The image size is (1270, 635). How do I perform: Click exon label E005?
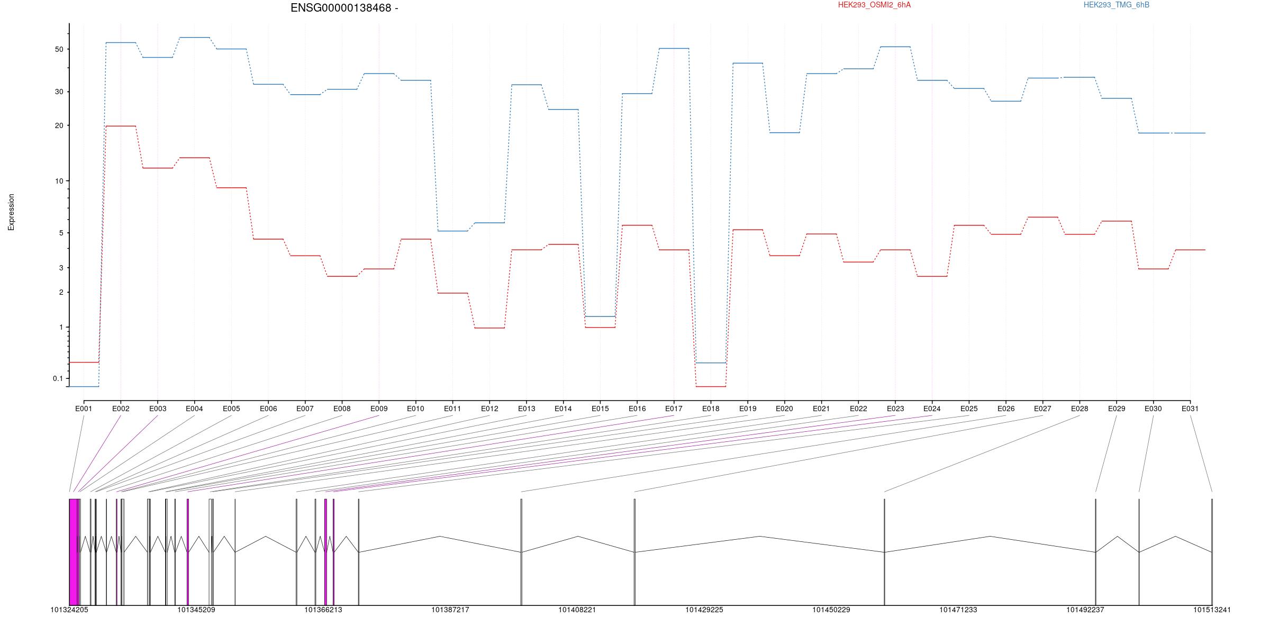(x=231, y=409)
